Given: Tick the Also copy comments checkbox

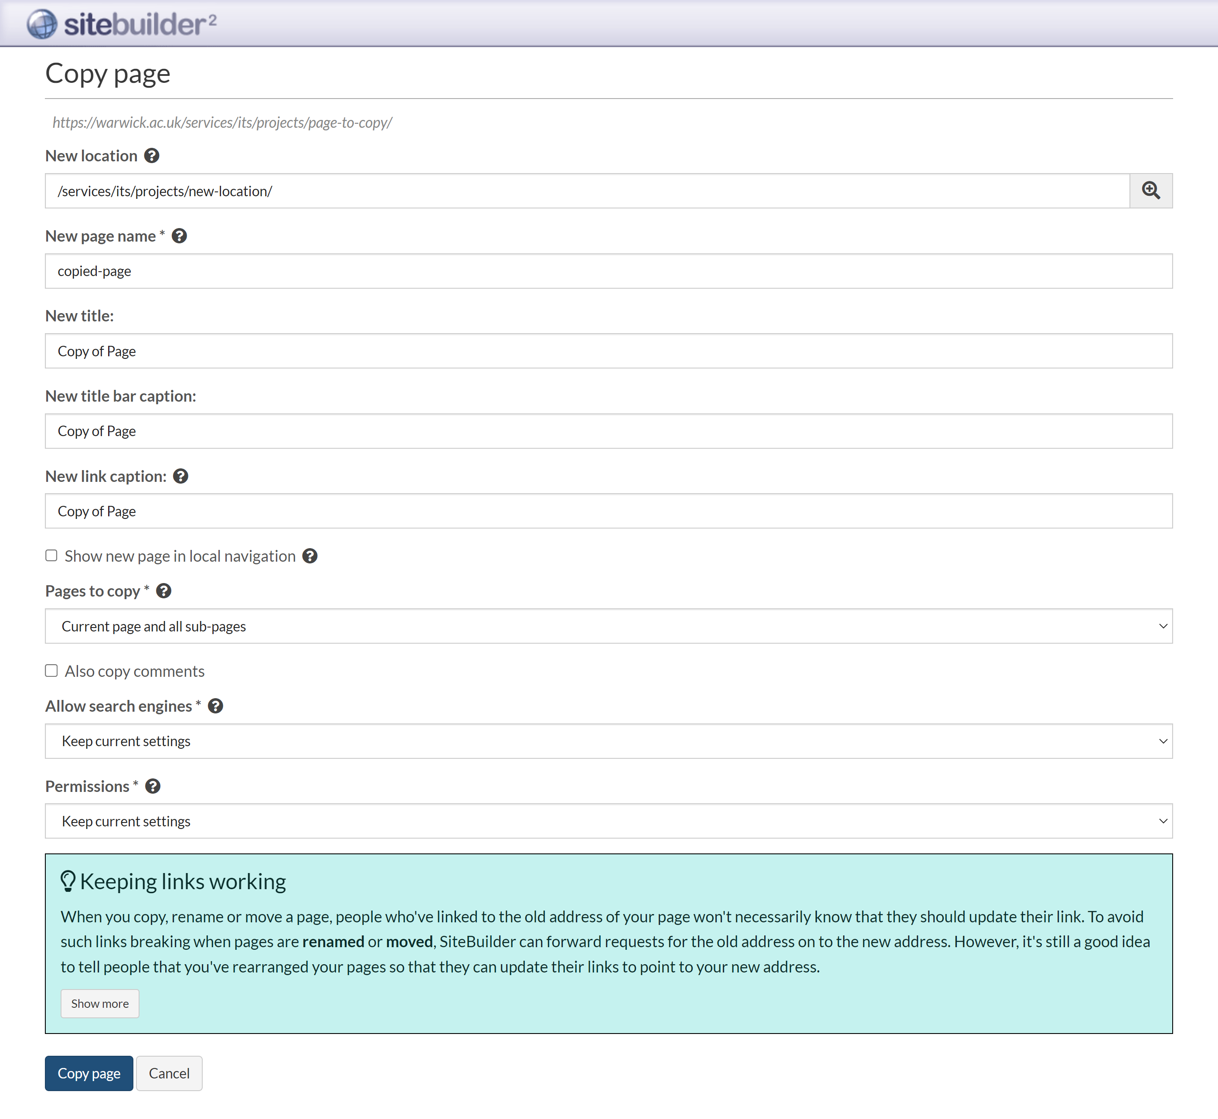Looking at the screenshot, I should pyautogui.click(x=51, y=671).
